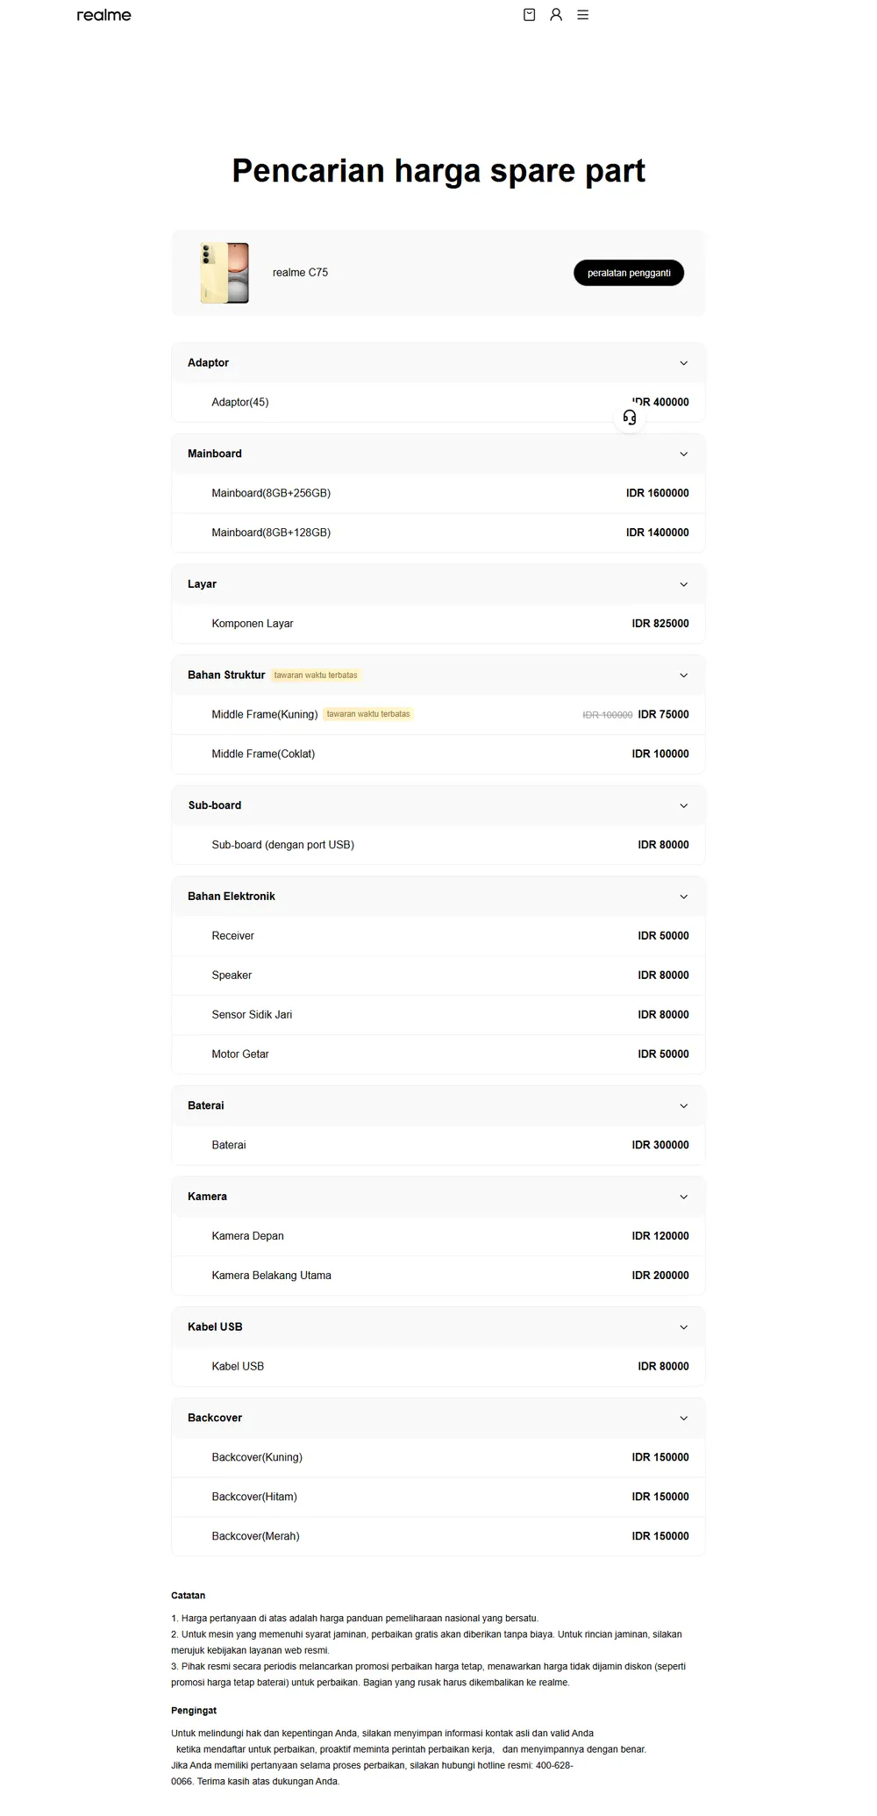The image size is (877, 1816).
Task: Collapse the Sub-board section chevron
Action: click(684, 805)
